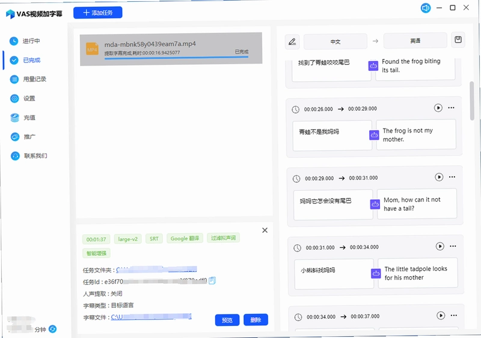This screenshot has height=338, width=481.
Task: Click robot translate icon beside 'Found the frog biting'
Action: pos(373,65)
